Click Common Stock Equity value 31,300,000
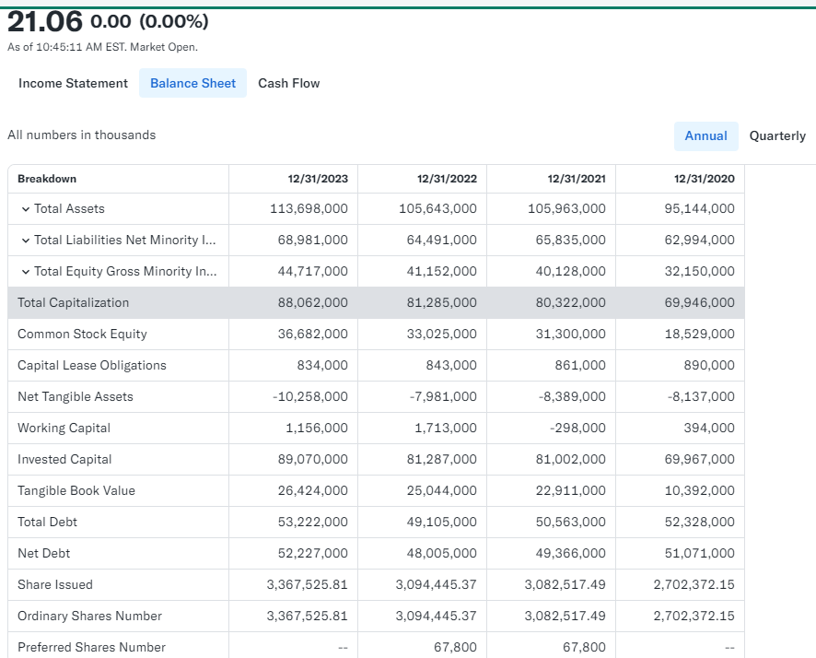This screenshot has width=816, height=658. [571, 334]
